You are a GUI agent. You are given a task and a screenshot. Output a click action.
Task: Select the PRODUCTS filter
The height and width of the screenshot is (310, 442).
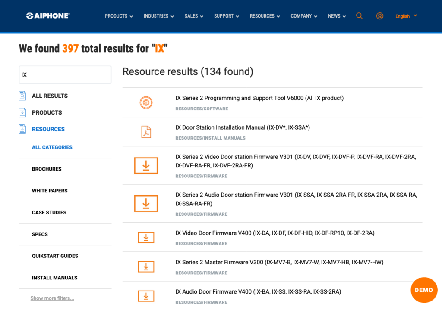pyautogui.click(x=47, y=112)
